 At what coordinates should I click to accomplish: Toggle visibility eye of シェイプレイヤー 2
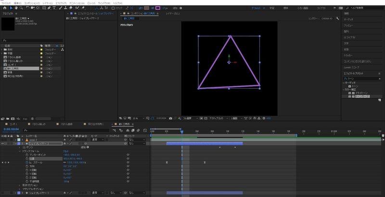click(2, 144)
